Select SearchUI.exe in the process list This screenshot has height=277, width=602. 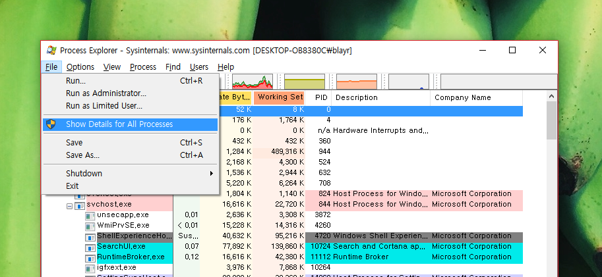coord(121,246)
